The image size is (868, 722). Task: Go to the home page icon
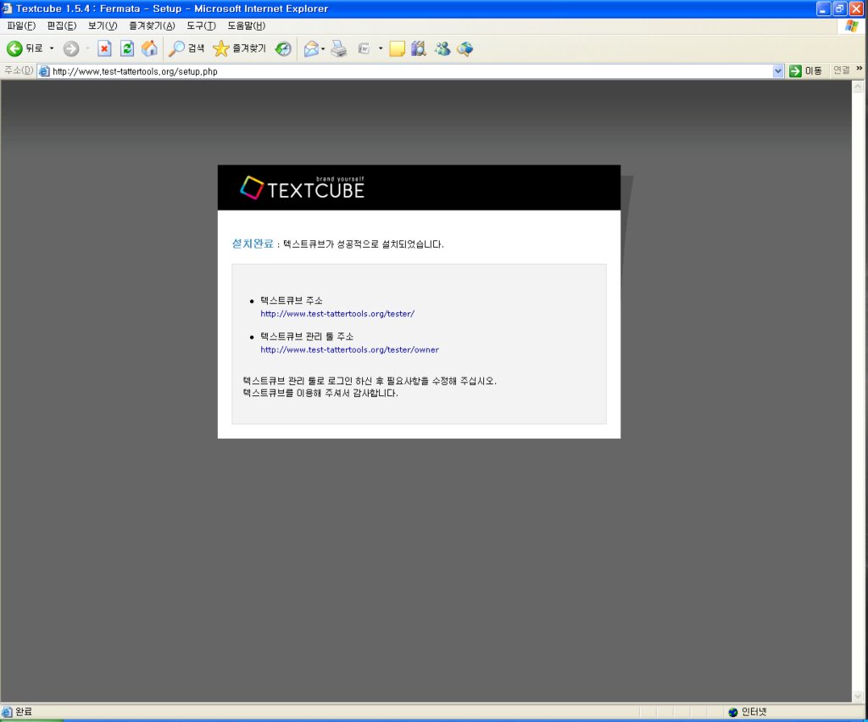point(149,48)
